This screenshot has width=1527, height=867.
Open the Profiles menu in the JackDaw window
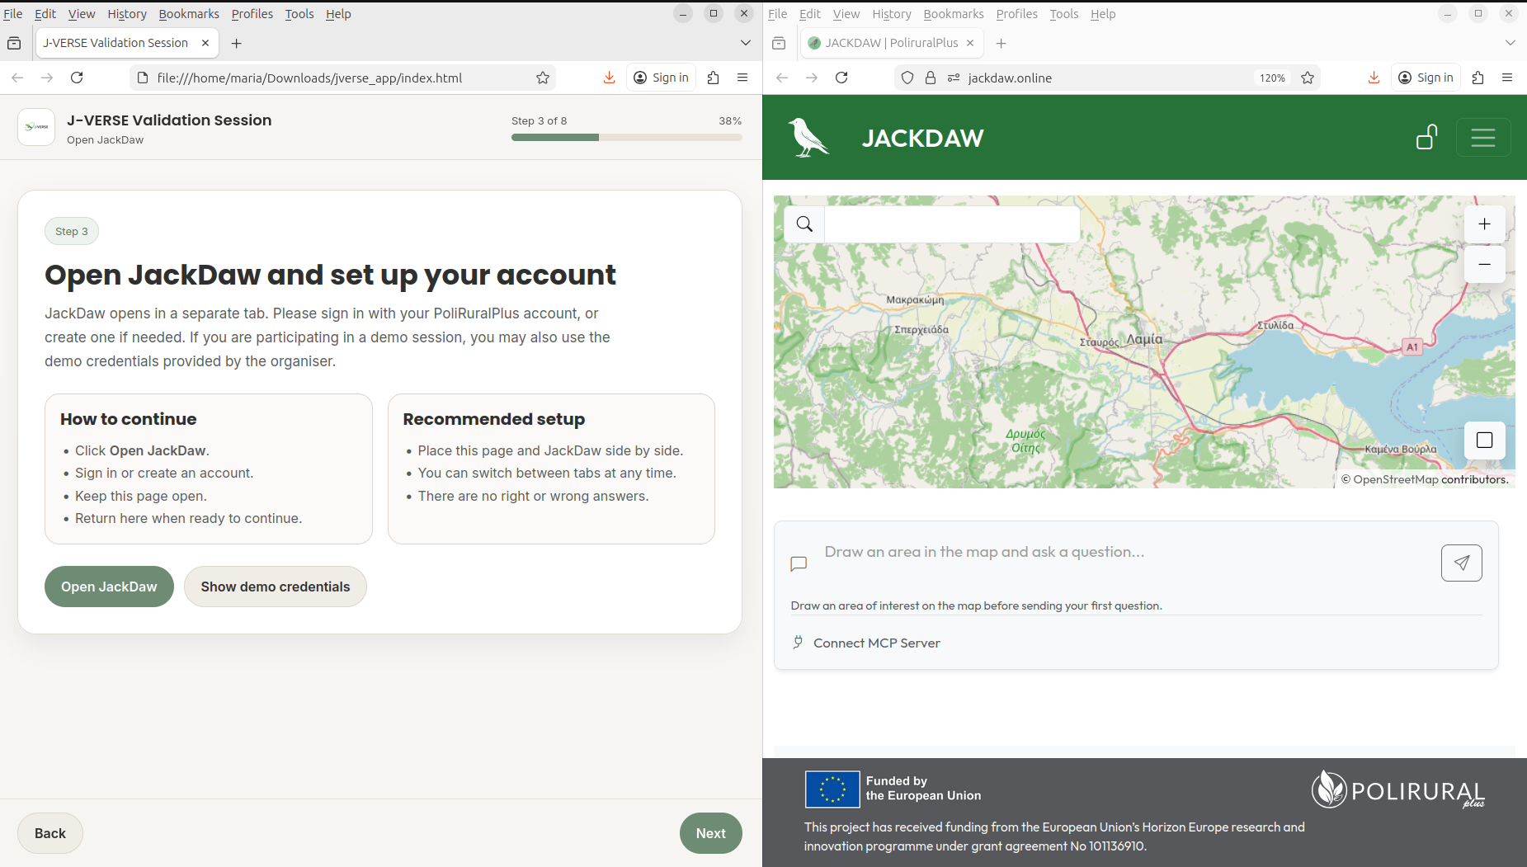[x=1017, y=14]
